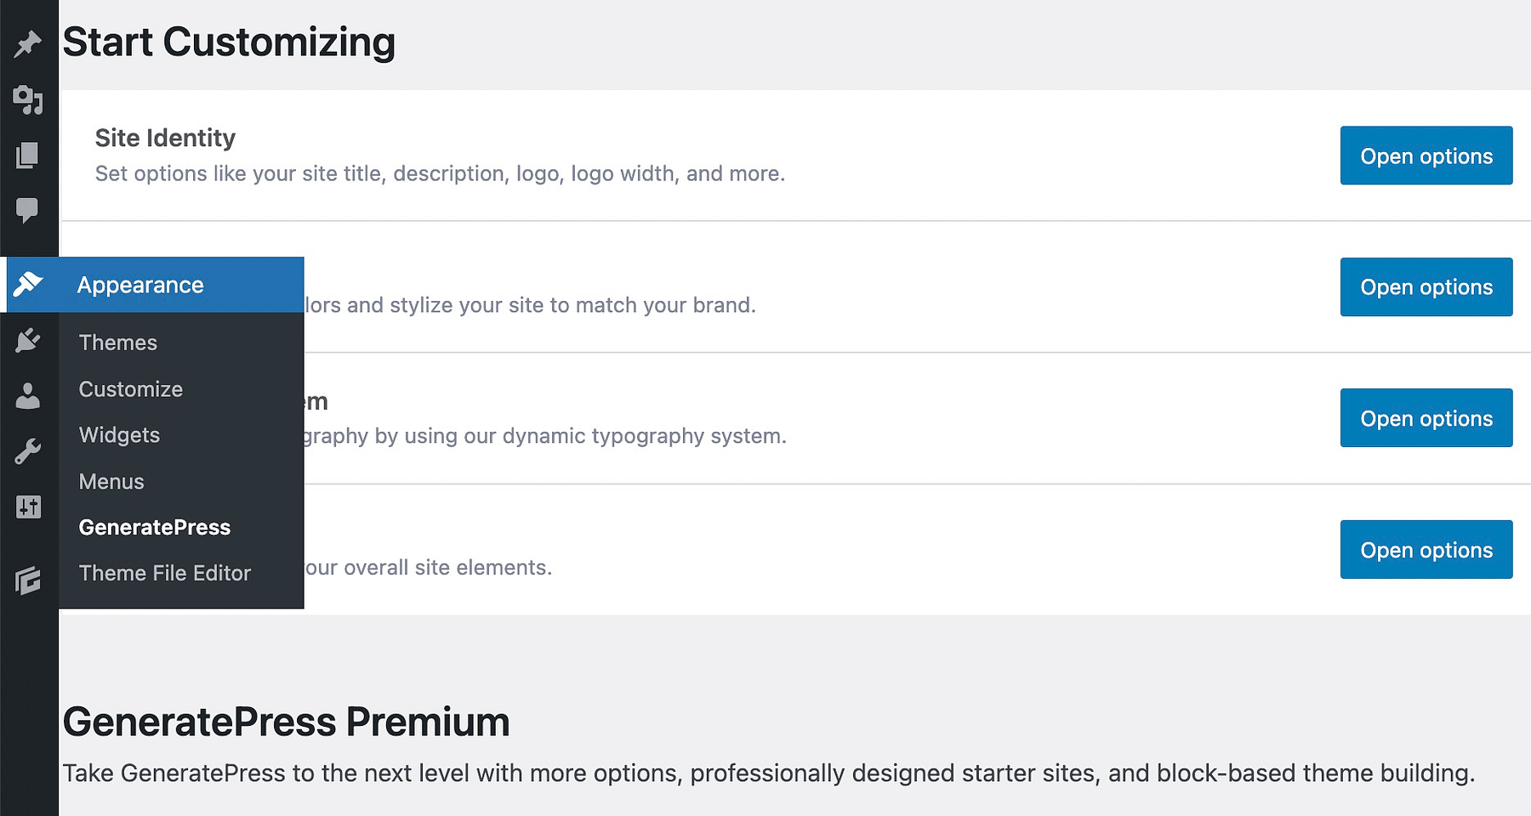Open the Media library sidebar icon

28,99
